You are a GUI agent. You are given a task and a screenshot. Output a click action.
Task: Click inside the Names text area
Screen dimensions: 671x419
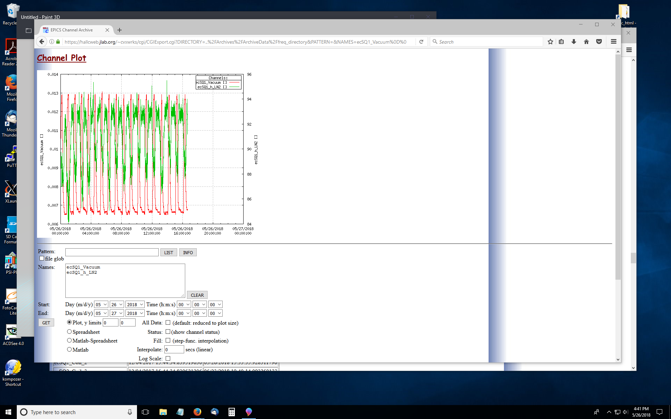click(125, 281)
